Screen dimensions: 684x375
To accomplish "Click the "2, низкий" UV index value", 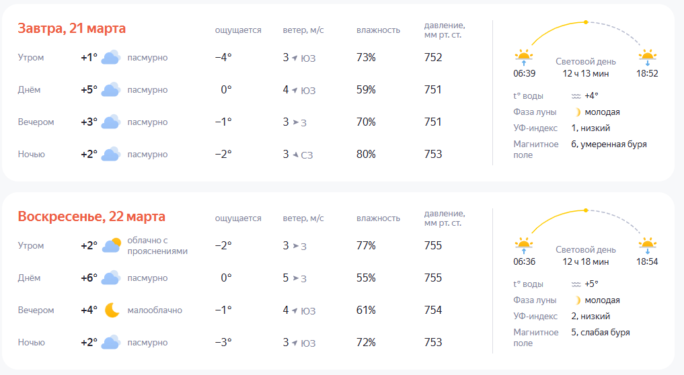I will click(x=591, y=316).
